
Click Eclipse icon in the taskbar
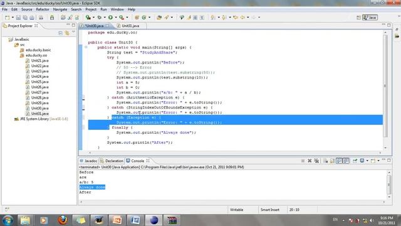pyautogui.click(x=154, y=220)
